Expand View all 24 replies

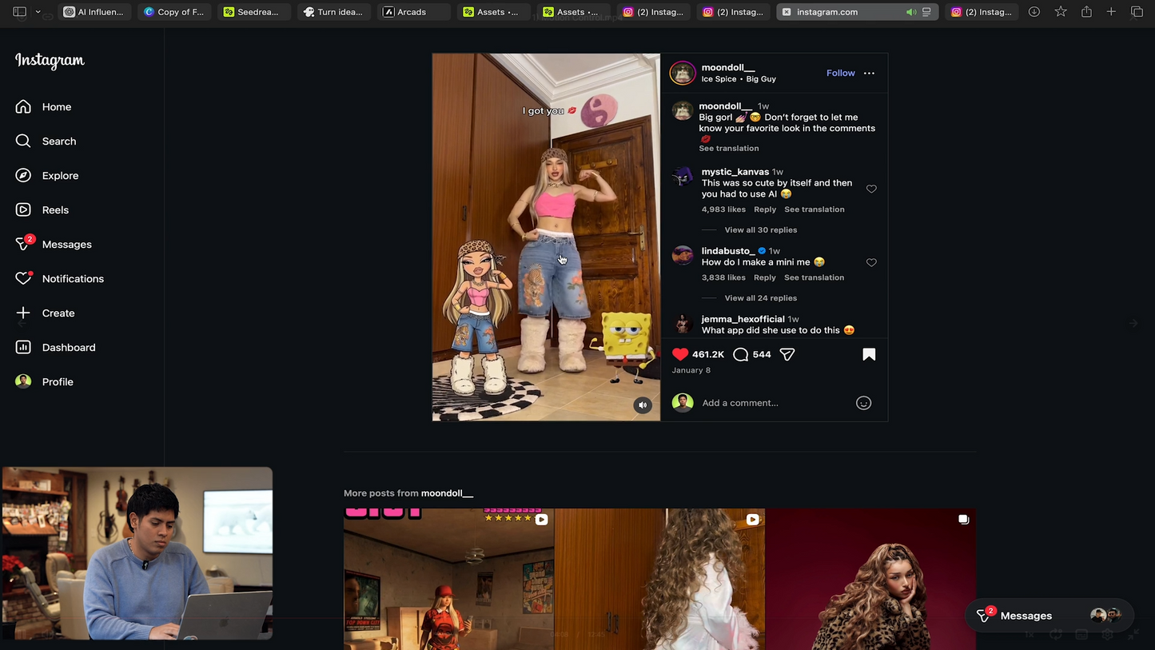click(x=761, y=298)
